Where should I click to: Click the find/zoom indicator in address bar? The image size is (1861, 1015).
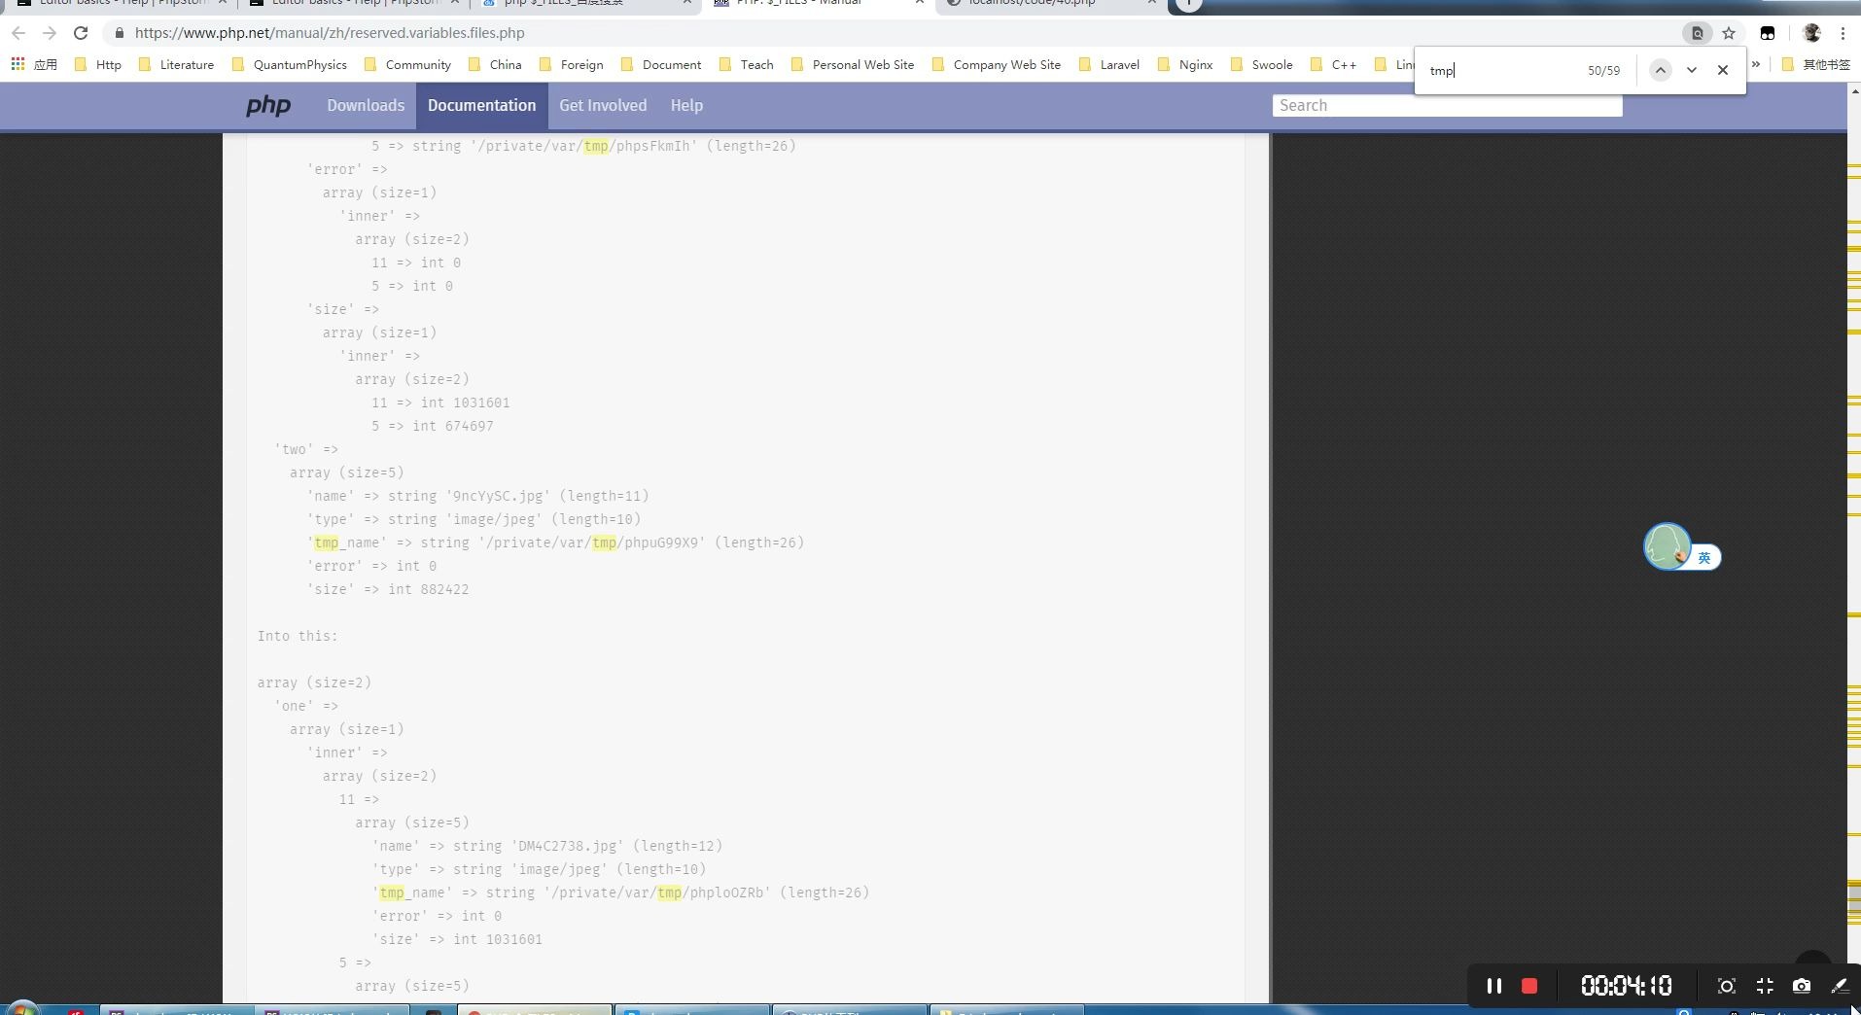(x=1698, y=33)
